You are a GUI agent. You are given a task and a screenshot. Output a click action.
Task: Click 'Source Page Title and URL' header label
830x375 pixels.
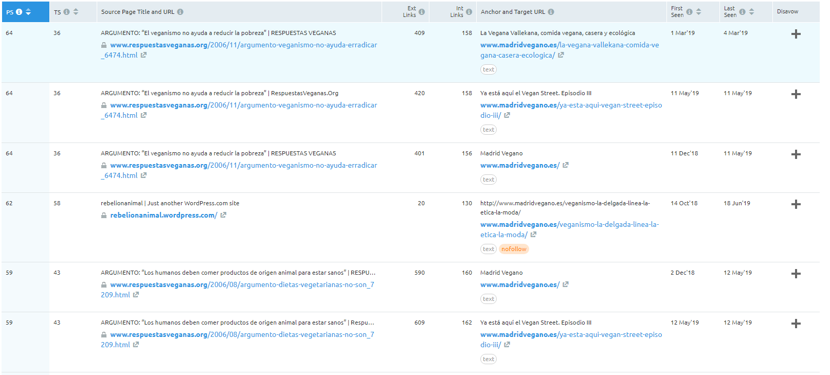click(138, 12)
